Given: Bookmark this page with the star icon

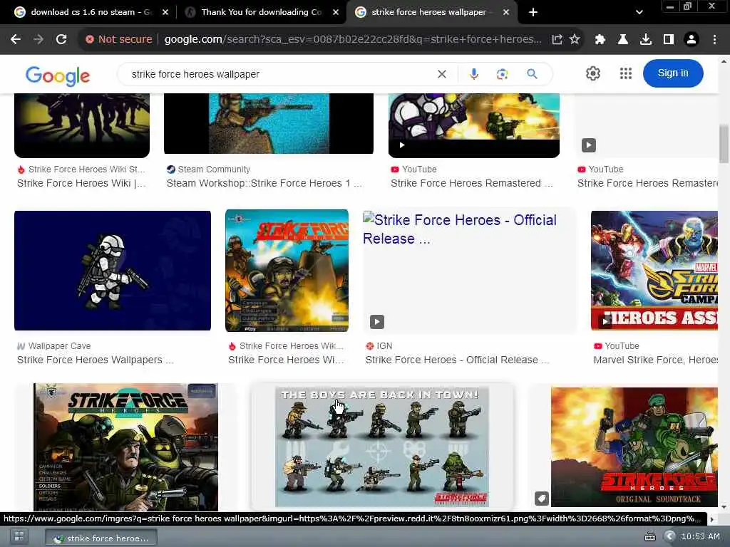Looking at the screenshot, I should click(x=575, y=40).
